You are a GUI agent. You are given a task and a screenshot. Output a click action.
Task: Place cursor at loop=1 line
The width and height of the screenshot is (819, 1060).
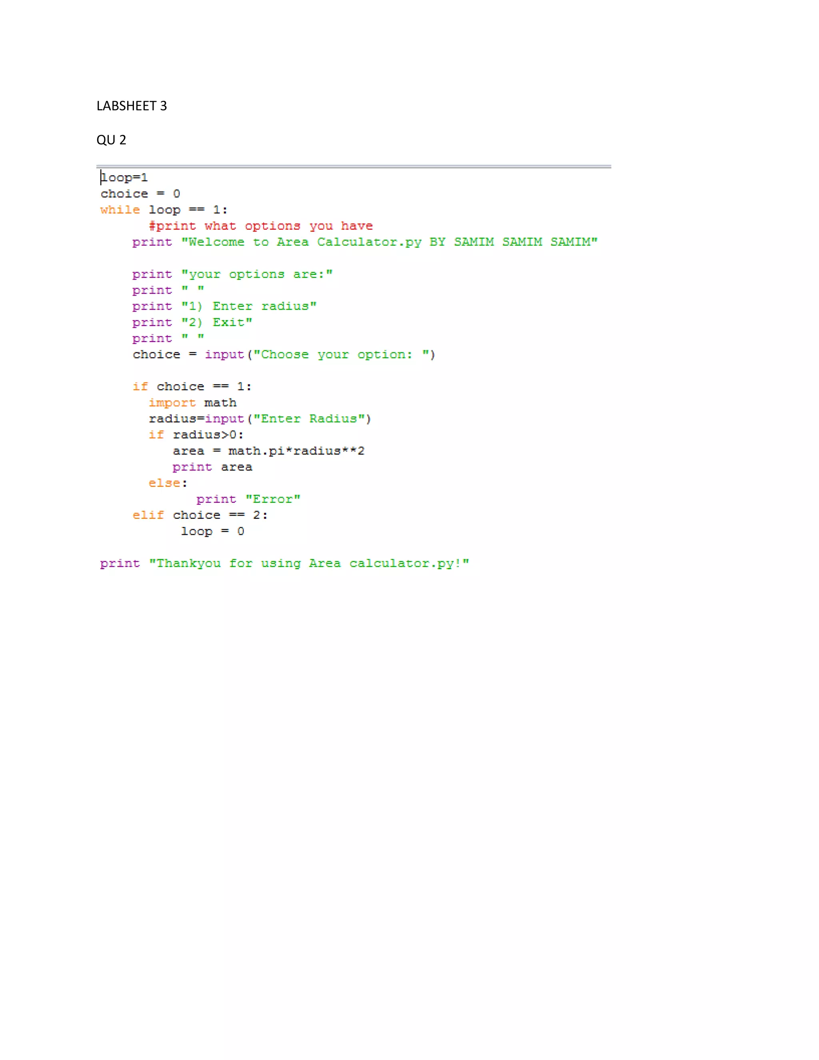[124, 178]
